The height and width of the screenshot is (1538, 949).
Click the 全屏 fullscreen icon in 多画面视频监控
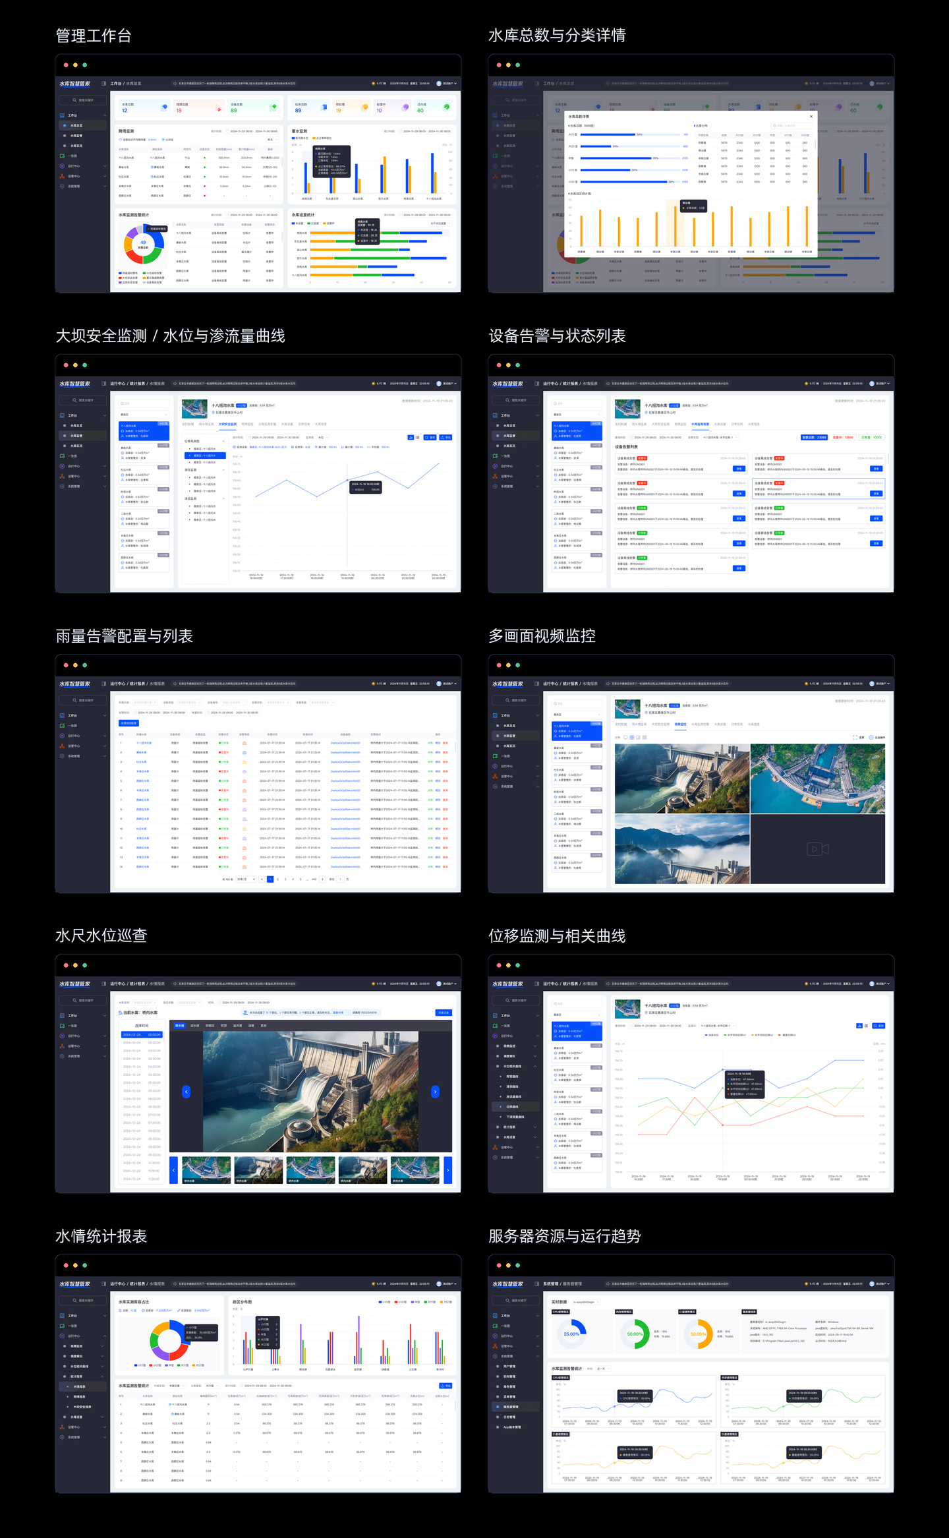tap(855, 737)
